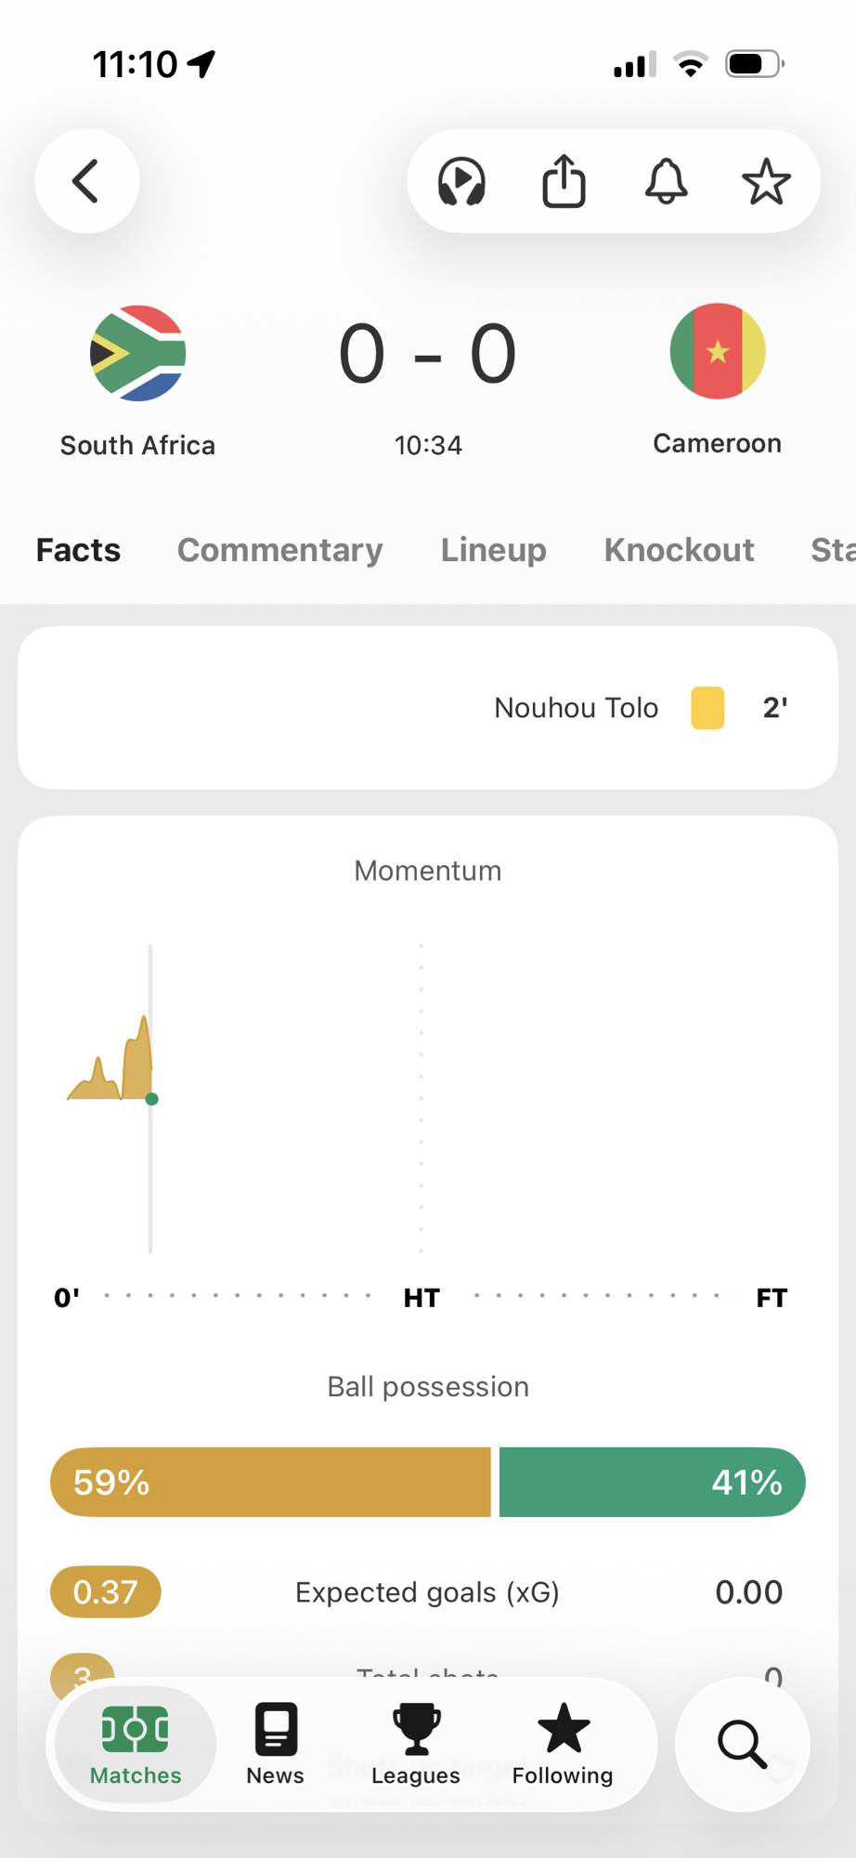Viewport: 856px width, 1858px height.
Task: Tap the green momentum marker dot
Action: 152,1099
